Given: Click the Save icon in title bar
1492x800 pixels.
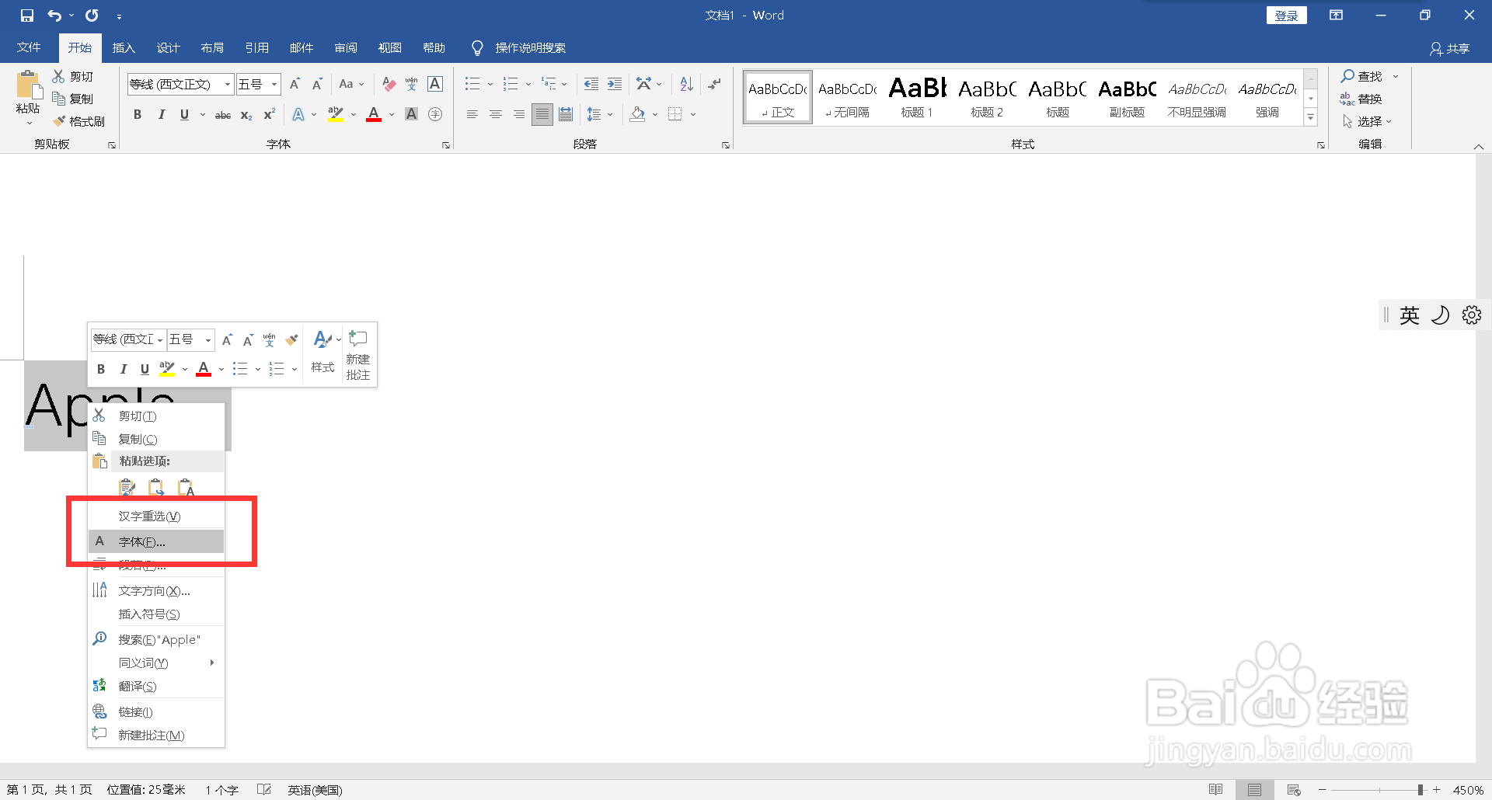Looking at the screenshot, I should 27,16.
